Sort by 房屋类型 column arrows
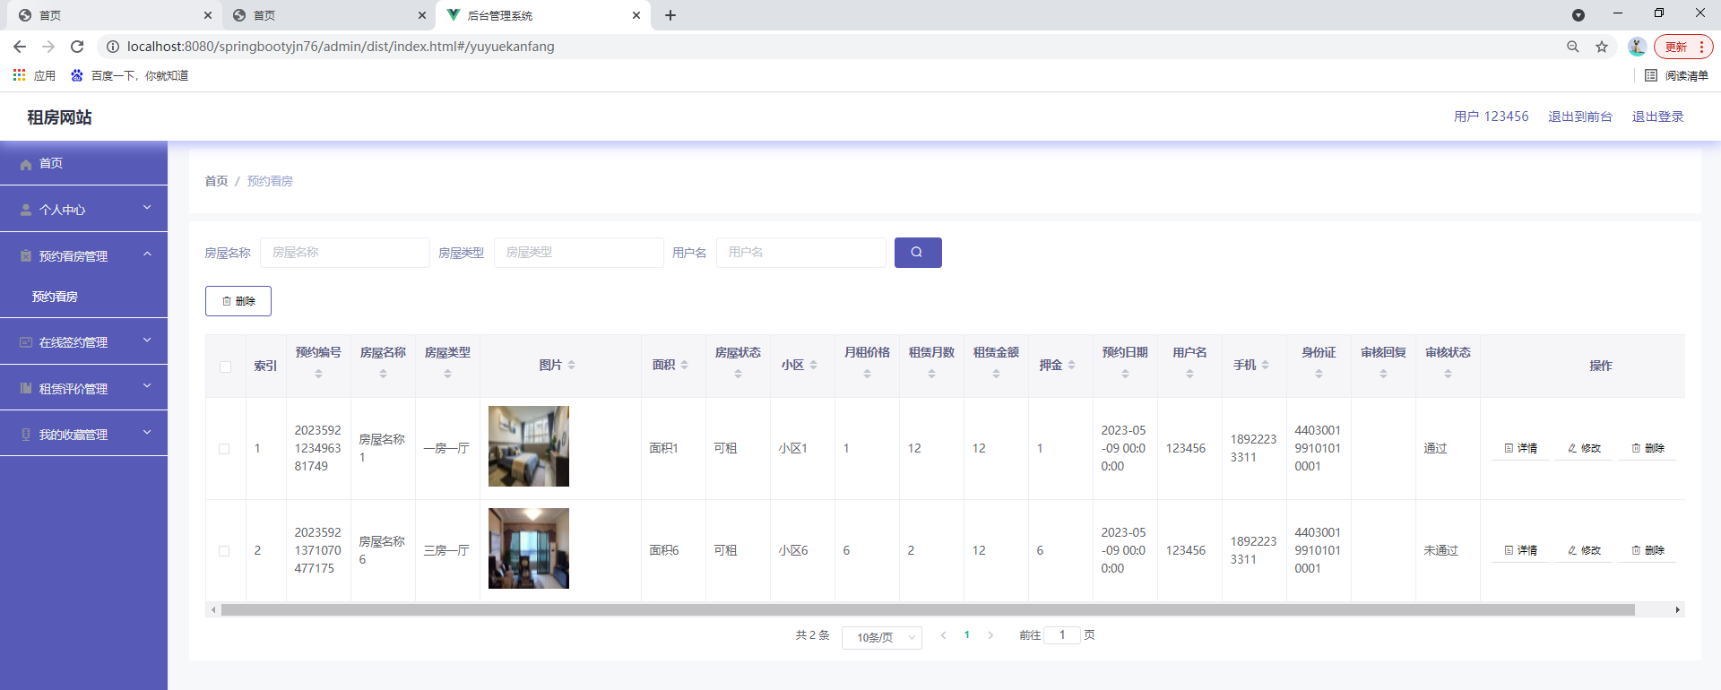Viewport: 1721px width, 690px height. click(x=447, y=374)
